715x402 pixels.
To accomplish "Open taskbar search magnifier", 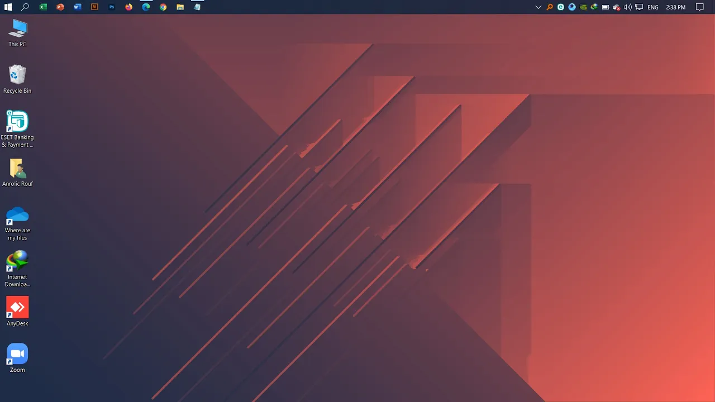I will (x=25, y=7).
